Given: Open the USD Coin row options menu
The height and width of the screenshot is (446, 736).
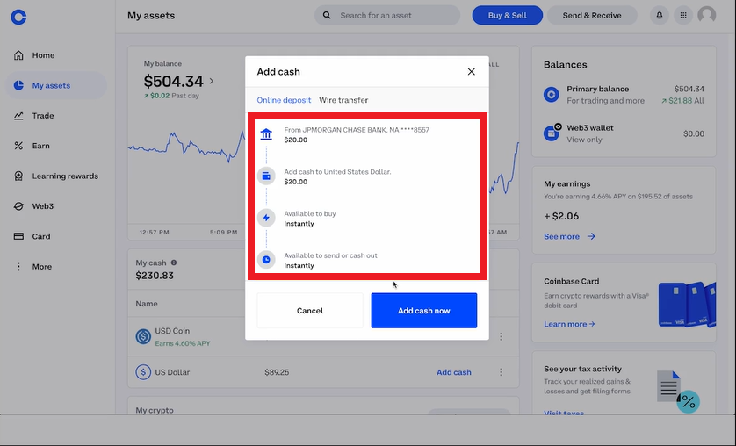Looking at the screenshot, I should coord(501,336).
